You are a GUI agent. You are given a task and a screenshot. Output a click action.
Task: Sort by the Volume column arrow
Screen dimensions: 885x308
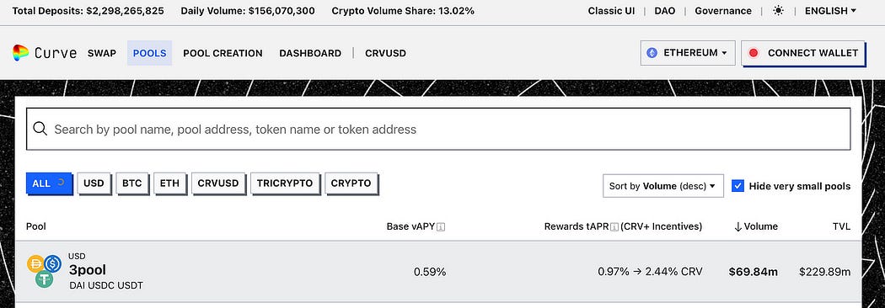coord(737,227)
